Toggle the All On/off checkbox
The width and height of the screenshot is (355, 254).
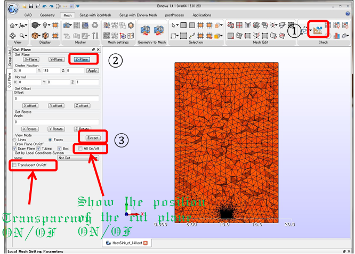pyautogui.click(x=80, y=149)
